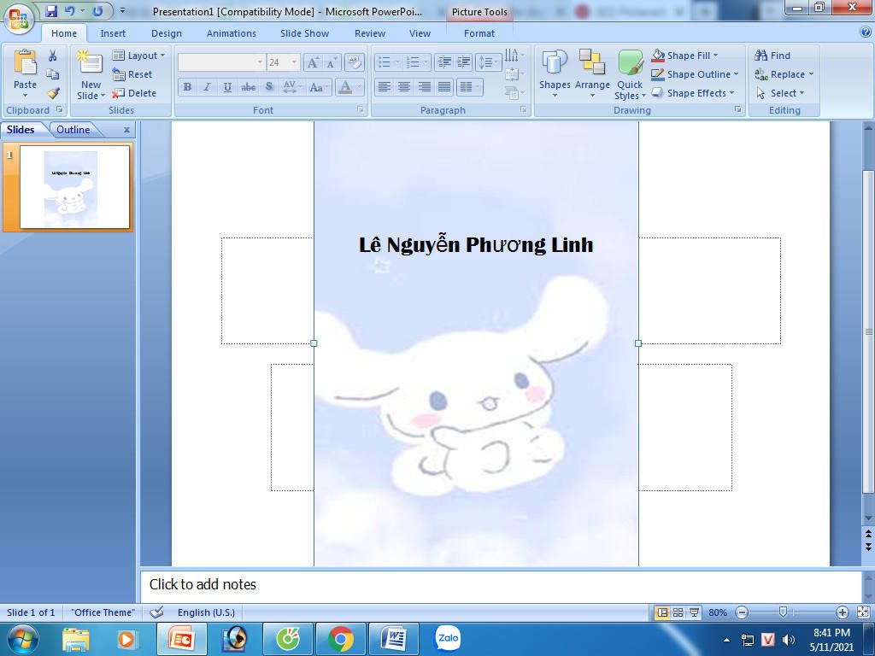Click Reset slide button

pos(132,74)
